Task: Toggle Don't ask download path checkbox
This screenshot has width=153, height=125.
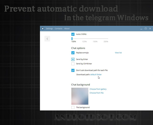Action: [73, 70]
